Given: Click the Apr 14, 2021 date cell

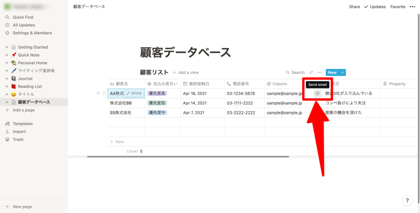Looking at the screenshot, I should (x=203, y=103).
